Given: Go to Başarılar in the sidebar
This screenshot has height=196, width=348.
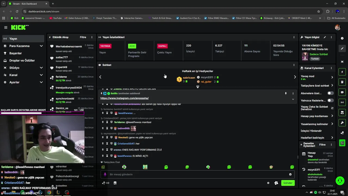Looking at the screenshot, I should click(23, 53).
